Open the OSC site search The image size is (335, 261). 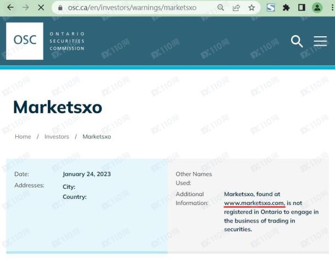pyautogui.click(x=297, y=41)
